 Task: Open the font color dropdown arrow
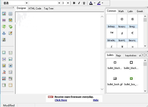95,3
